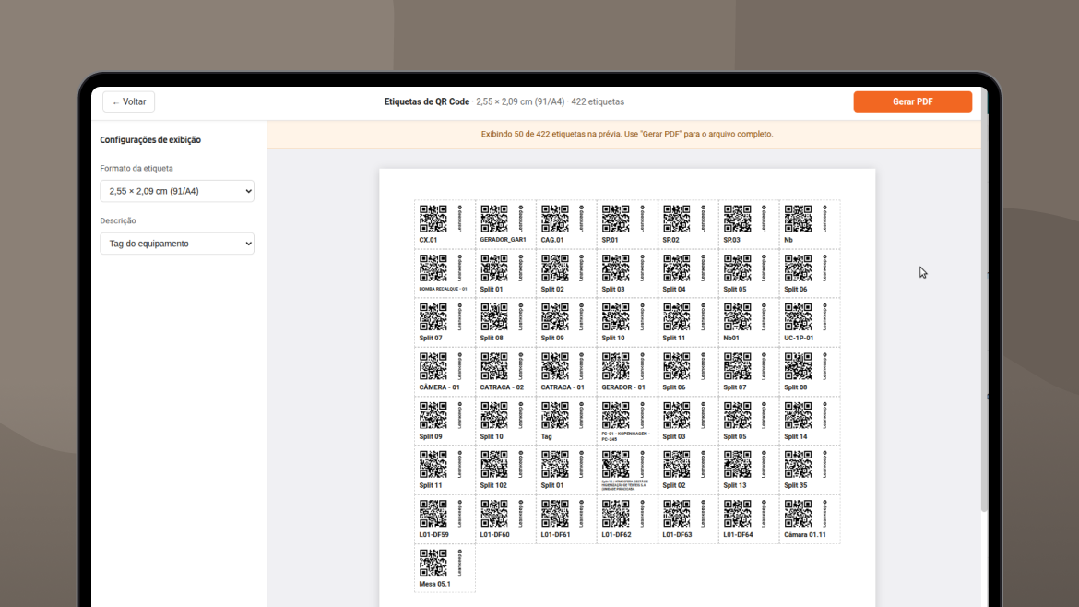The width and height of the screenshot is (1079, 607).
Task: Select the QR code labeled Nb
Action: [799, 219]
